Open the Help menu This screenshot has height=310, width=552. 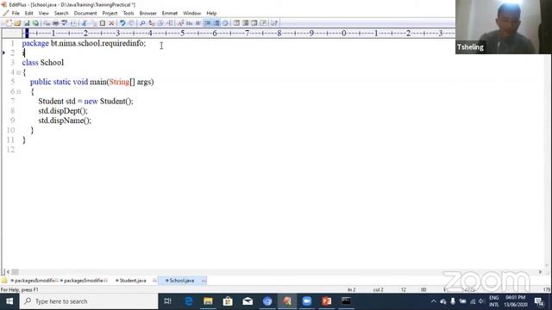pos(211,13)
